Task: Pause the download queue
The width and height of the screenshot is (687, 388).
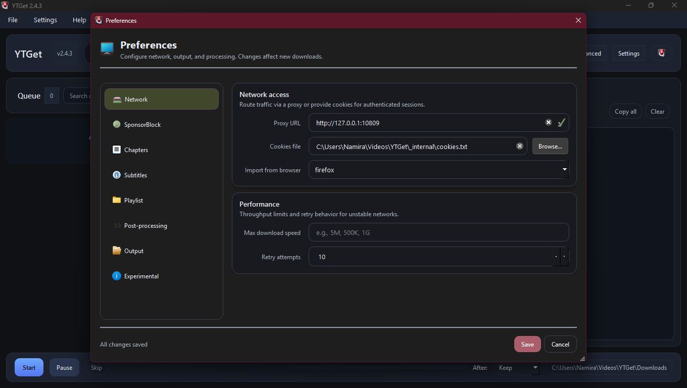Action: coord(64,367)
